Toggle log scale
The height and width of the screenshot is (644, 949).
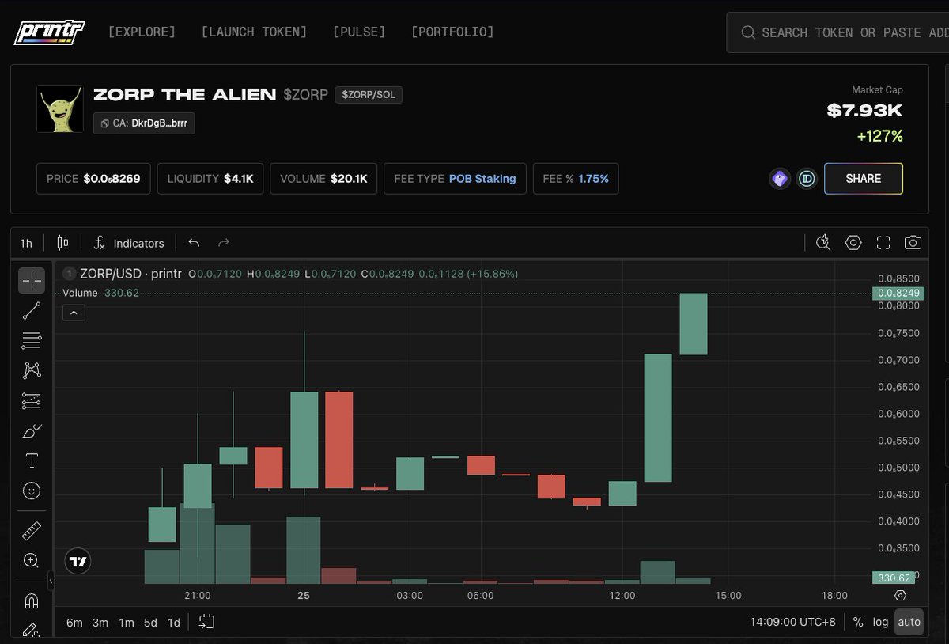click(x=881, y=623)
